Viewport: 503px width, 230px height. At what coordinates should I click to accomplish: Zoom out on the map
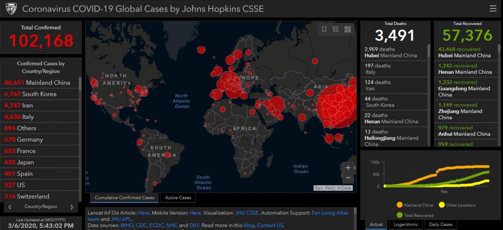pyautogui.click(x=348, y=178)
